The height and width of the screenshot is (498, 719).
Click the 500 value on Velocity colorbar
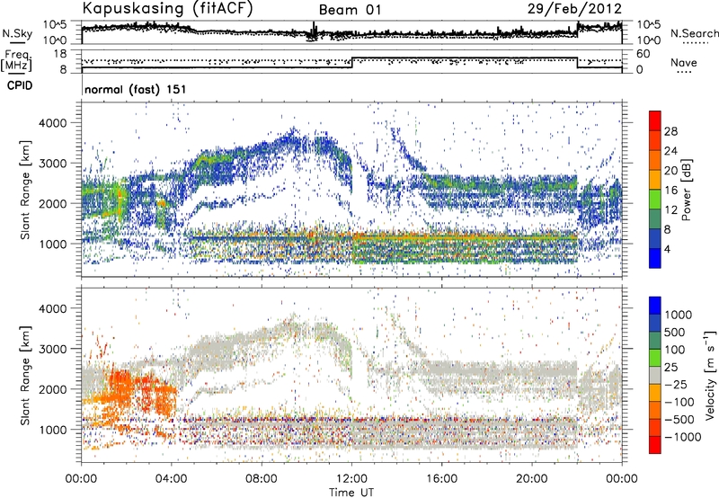pyautogui.click(x=675, y=333)
